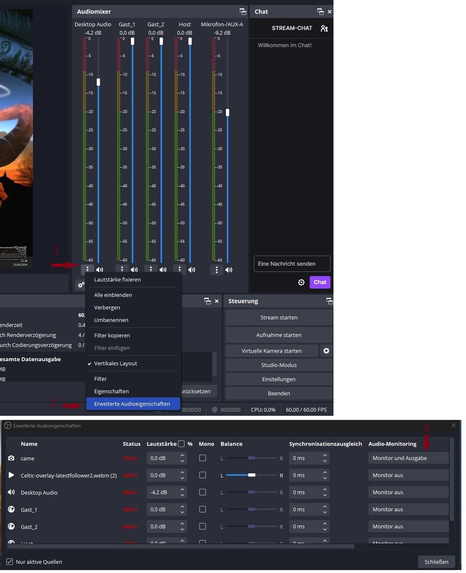Mute the Desktop Audio speaker icon
This screenshot has width=466, height=573.
coord(99,270)
